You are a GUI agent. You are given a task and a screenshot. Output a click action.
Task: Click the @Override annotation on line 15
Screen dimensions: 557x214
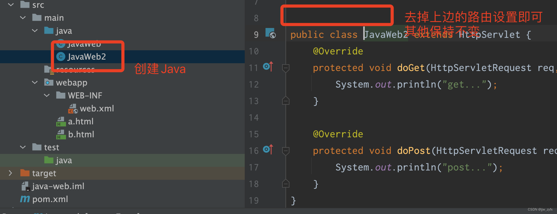(x=338, y=134)
